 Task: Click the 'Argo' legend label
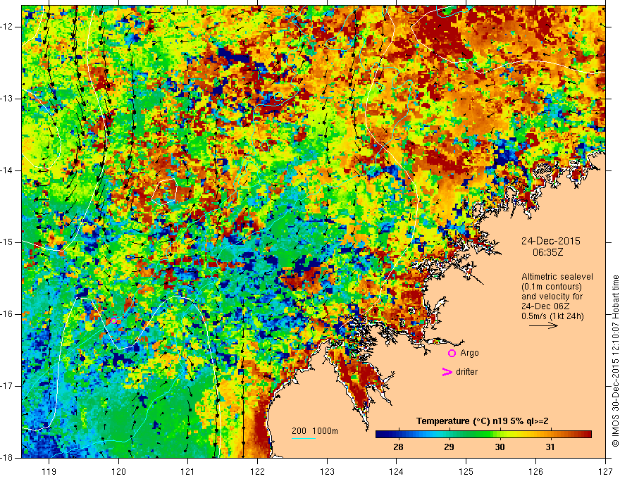click(469, 353)
